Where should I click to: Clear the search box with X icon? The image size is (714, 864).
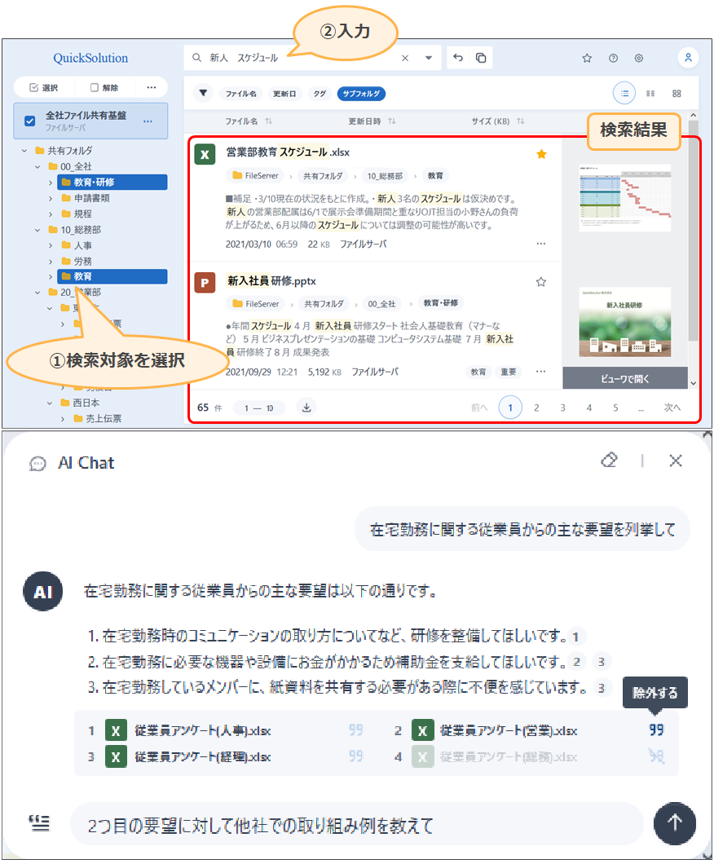[x=405, y=58]
